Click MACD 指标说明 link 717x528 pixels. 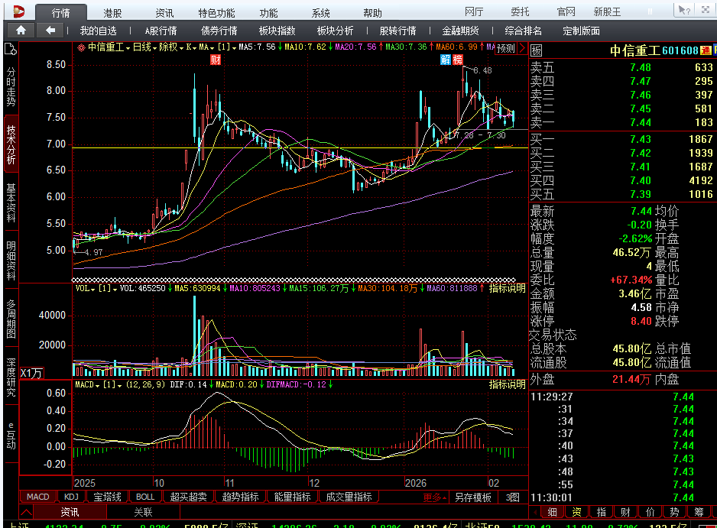(x=507, y=384)
